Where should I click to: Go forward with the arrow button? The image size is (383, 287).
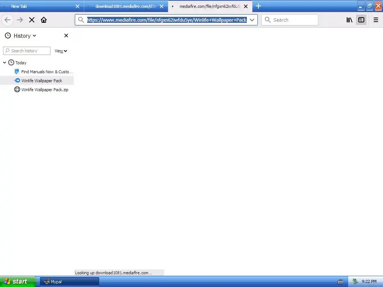[20, 20]
